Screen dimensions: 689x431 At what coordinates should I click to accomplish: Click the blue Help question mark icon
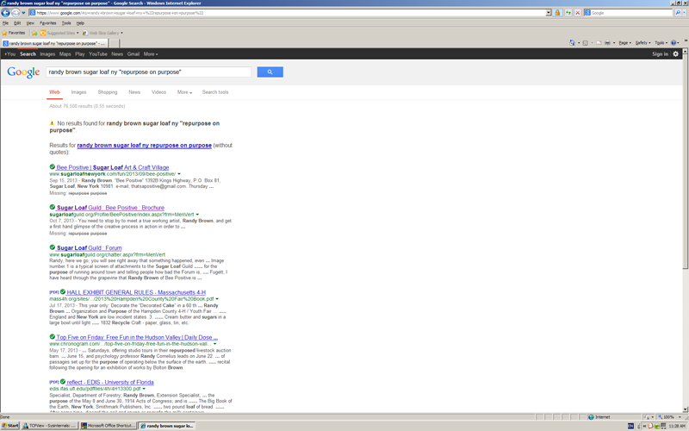pos(673,42)
